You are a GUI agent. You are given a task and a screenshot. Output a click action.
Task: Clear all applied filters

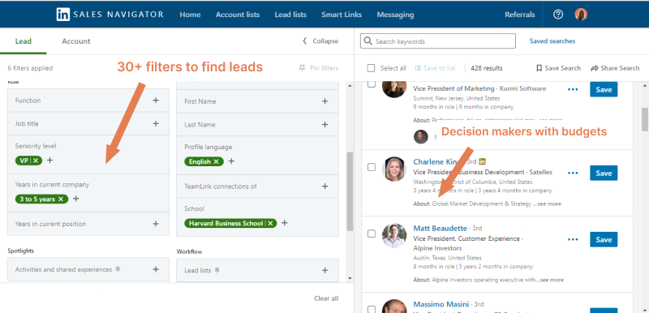click(x=326, y=298)
